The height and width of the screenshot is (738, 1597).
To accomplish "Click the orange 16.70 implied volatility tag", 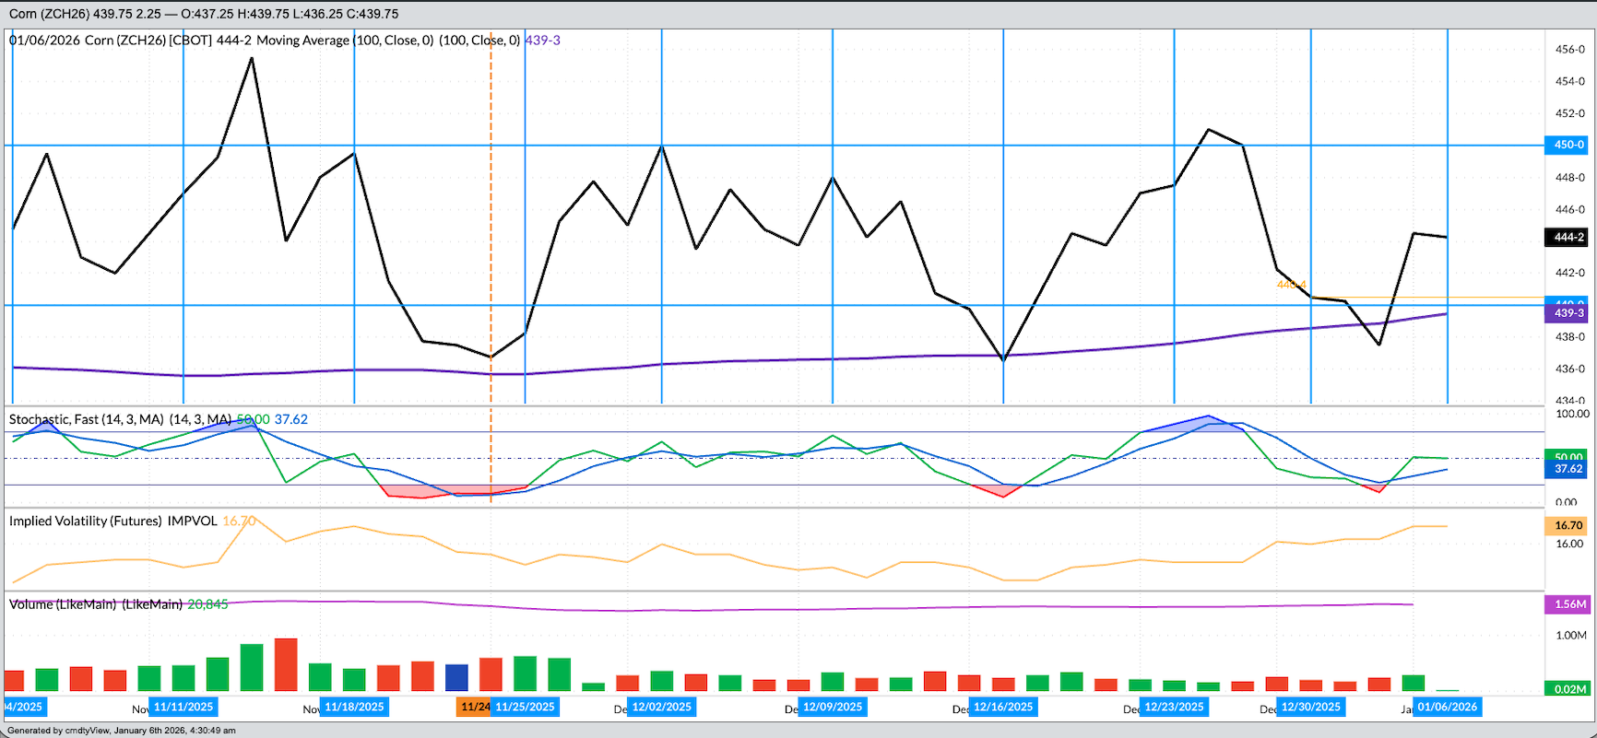I will pyautogui.click(x=1567, y=525).
